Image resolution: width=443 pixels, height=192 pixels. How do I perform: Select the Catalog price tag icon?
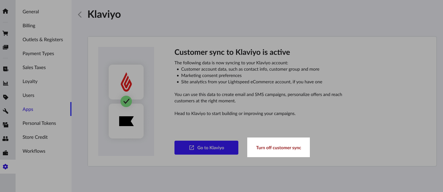(5, 97)
